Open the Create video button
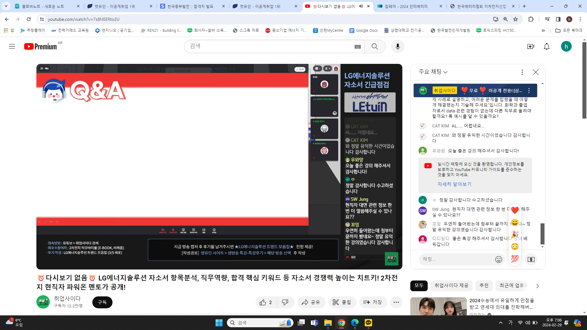Image resolution: width=587 pixels, height=330 pixels. point(530,46)
